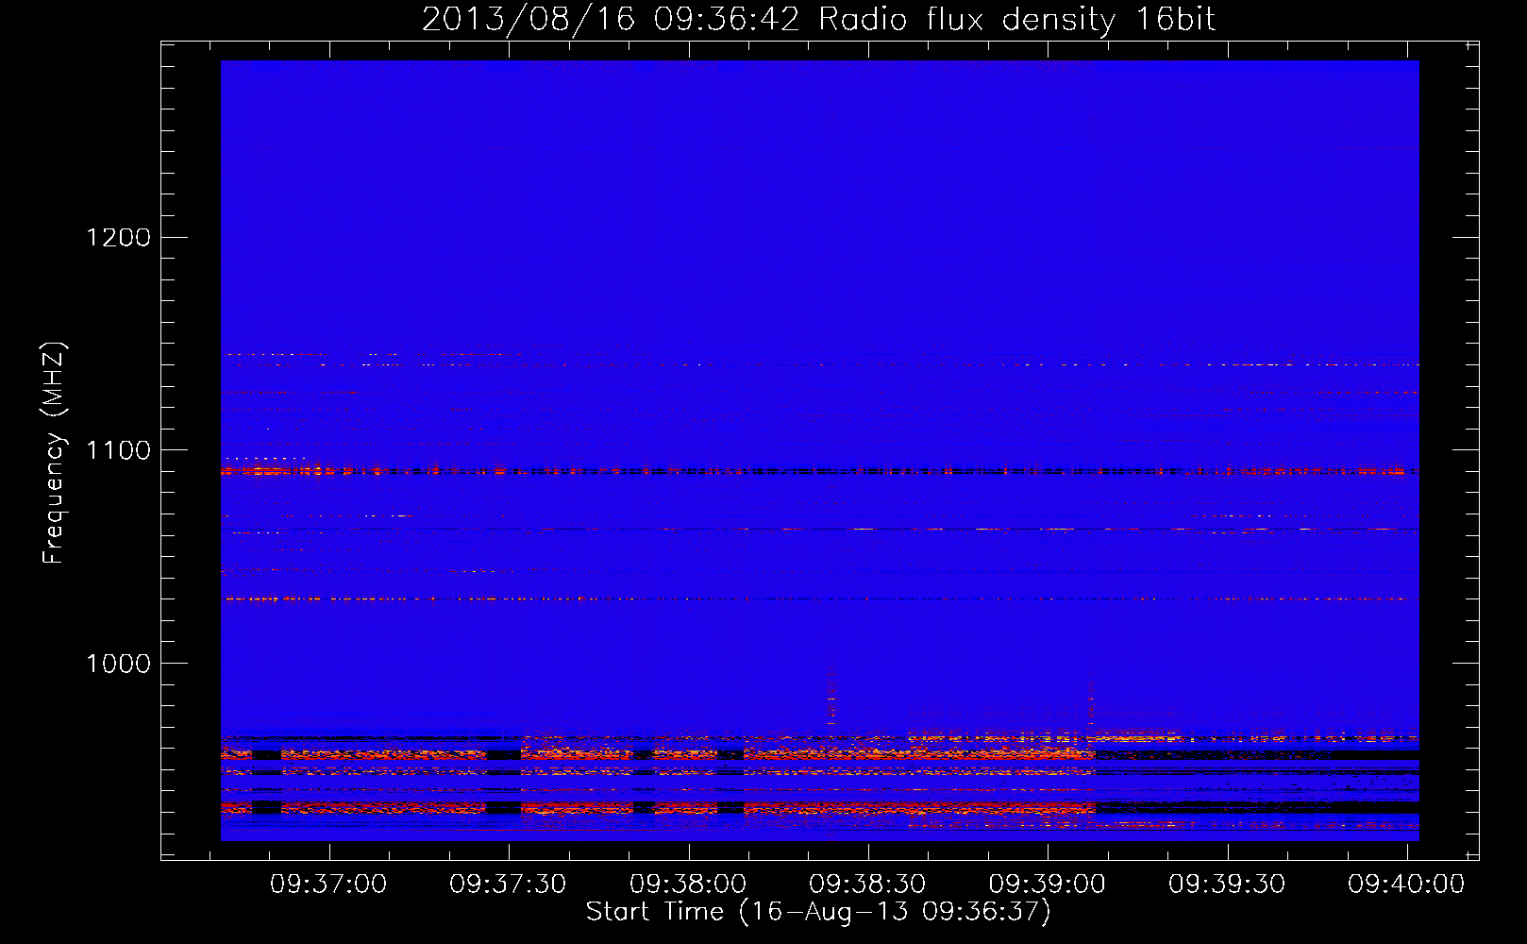Select the 09:39:00 time tick label
This screenshot has height=944, width=1527.
pyautogui.click(x=1047, y=885)
